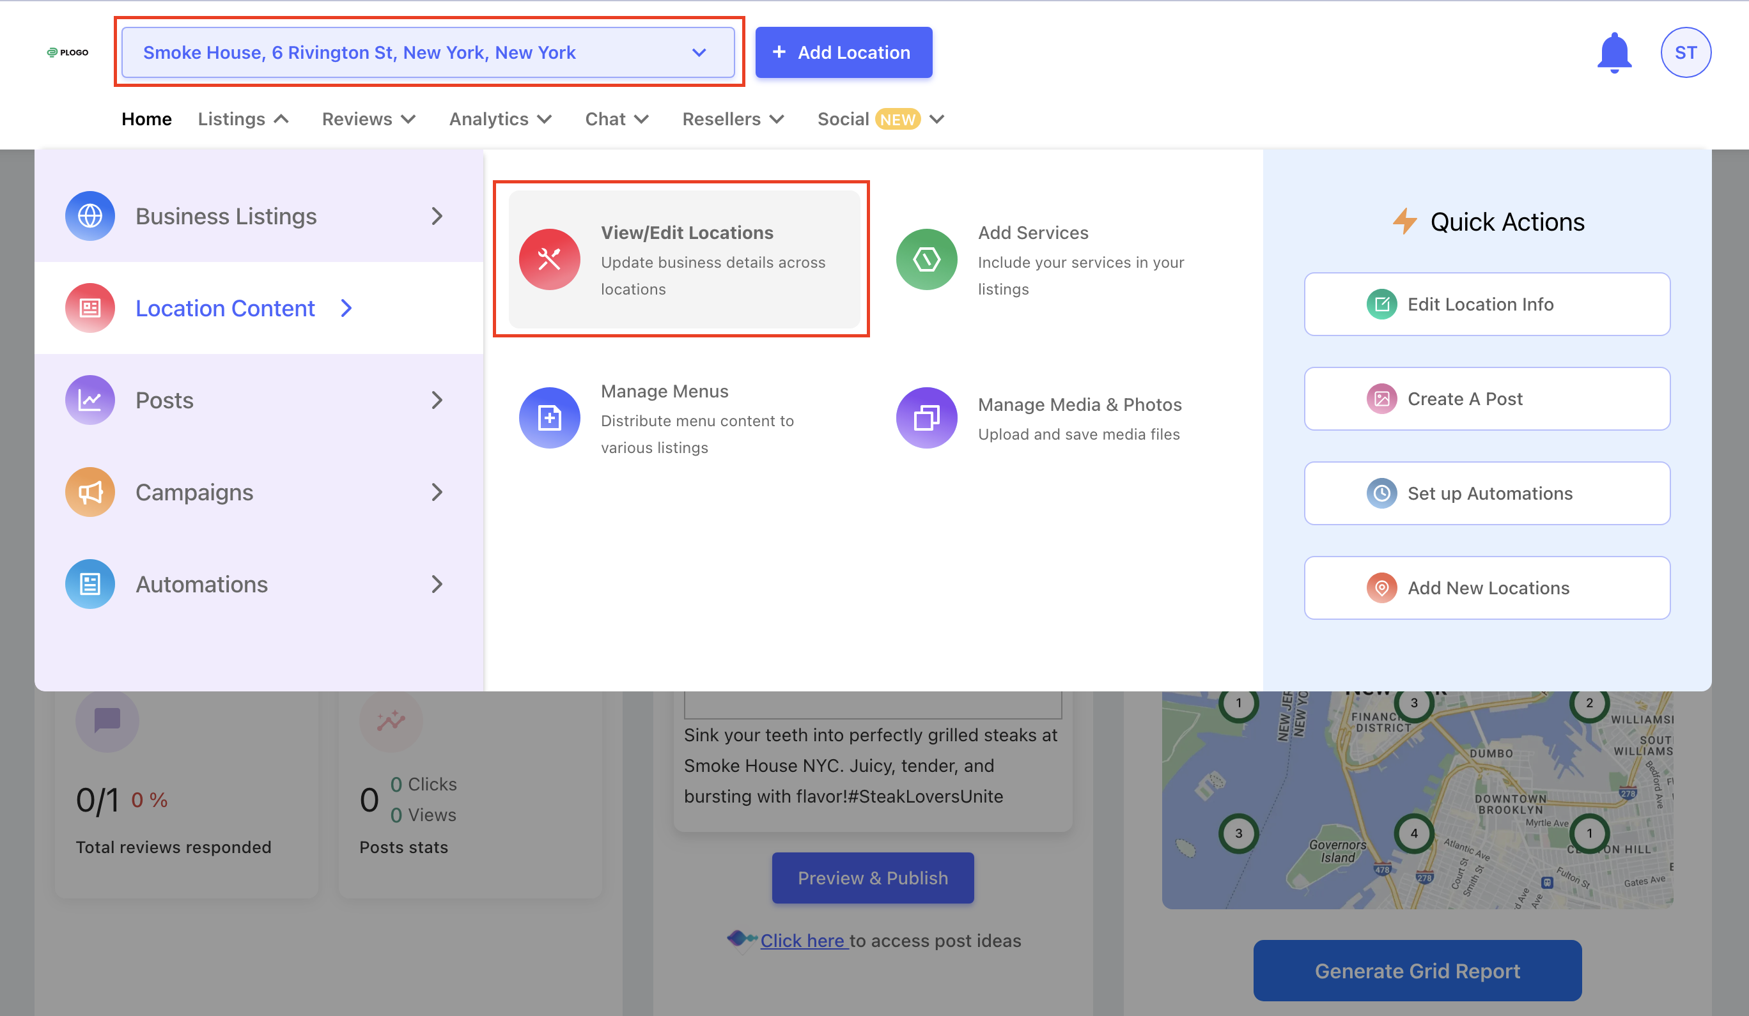Image resolution: width=1749 pixels, height=1016 pixels.
Task: Click map marker 4 near Downtown Brooklyn
Action: (1414, 833)
